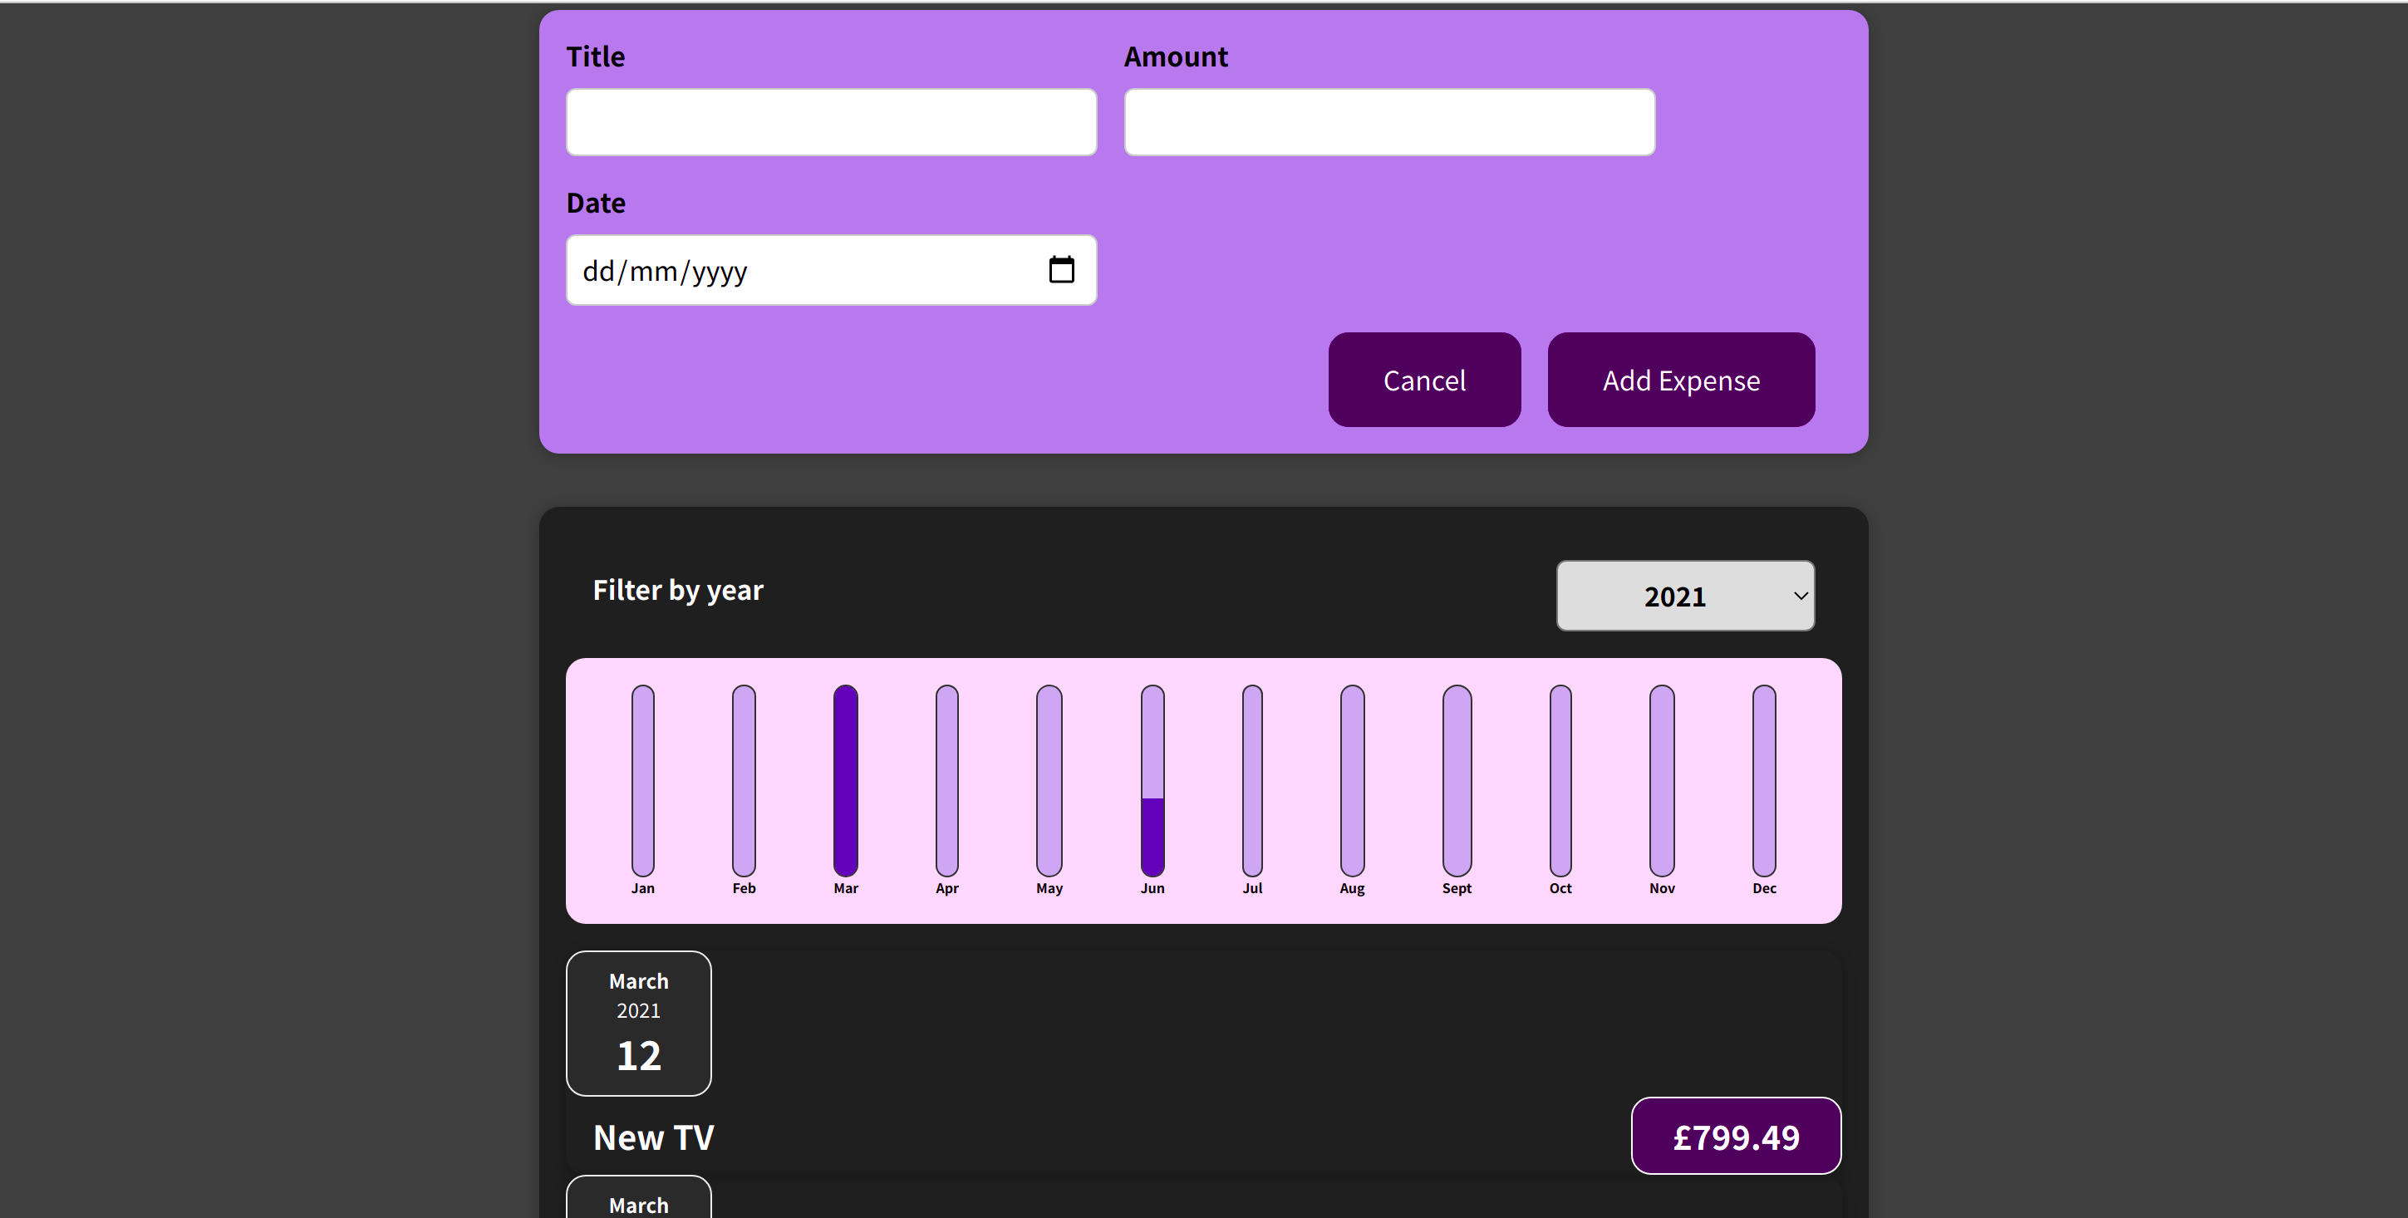The image size is (2408, 1218).
Task: Focus the Amount input field
Action: (x=1389, y=122)
